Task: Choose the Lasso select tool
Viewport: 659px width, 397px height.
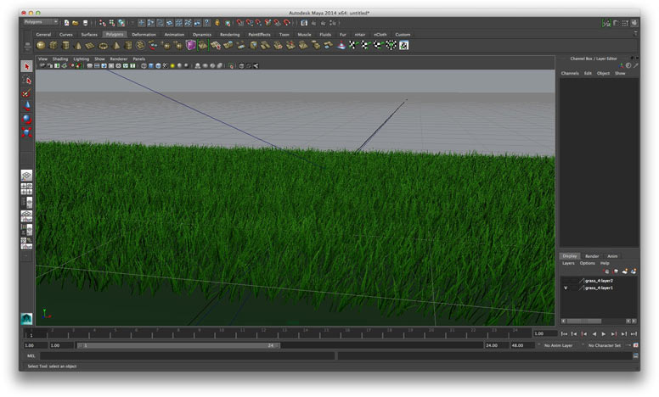Action: point(26,80)
